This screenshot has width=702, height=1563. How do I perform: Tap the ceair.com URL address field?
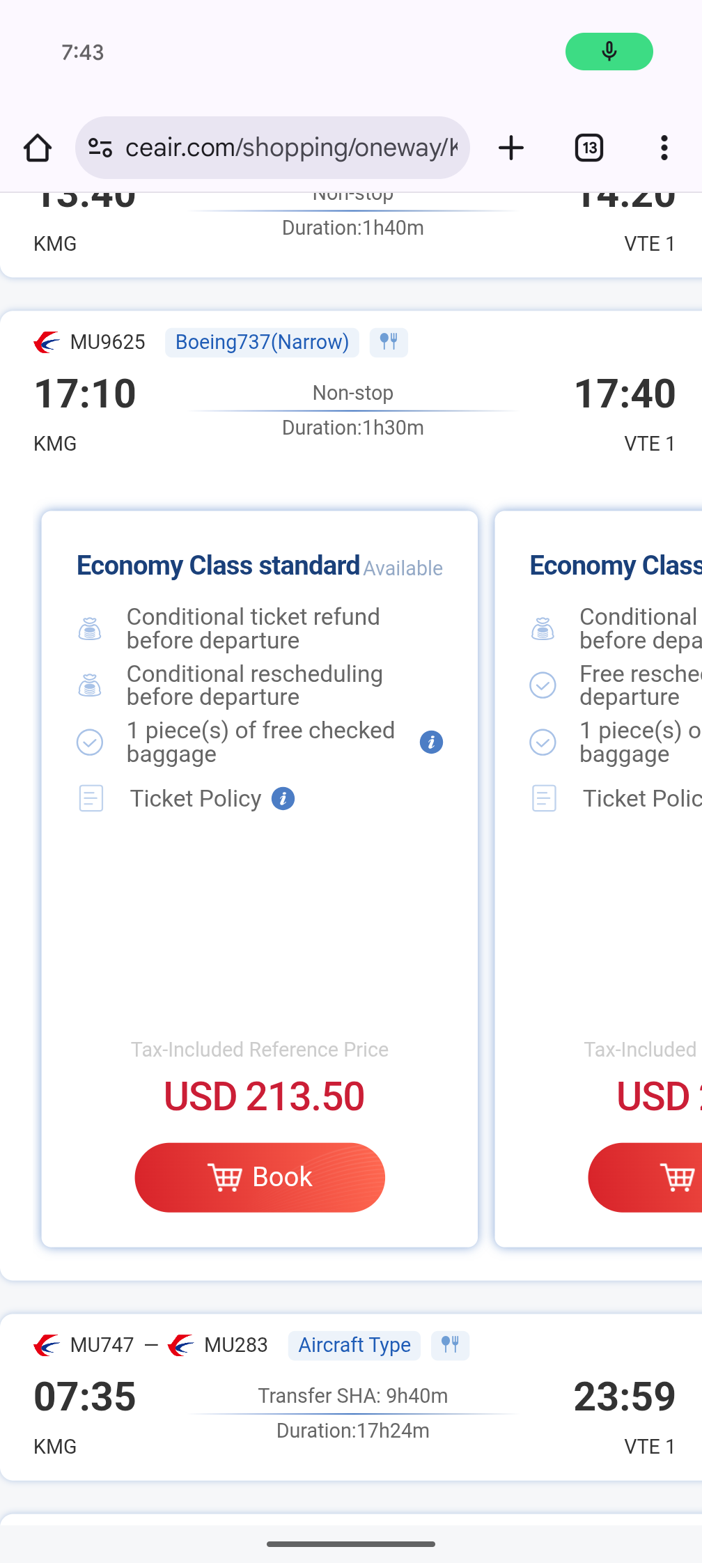[x=291, y=148]
